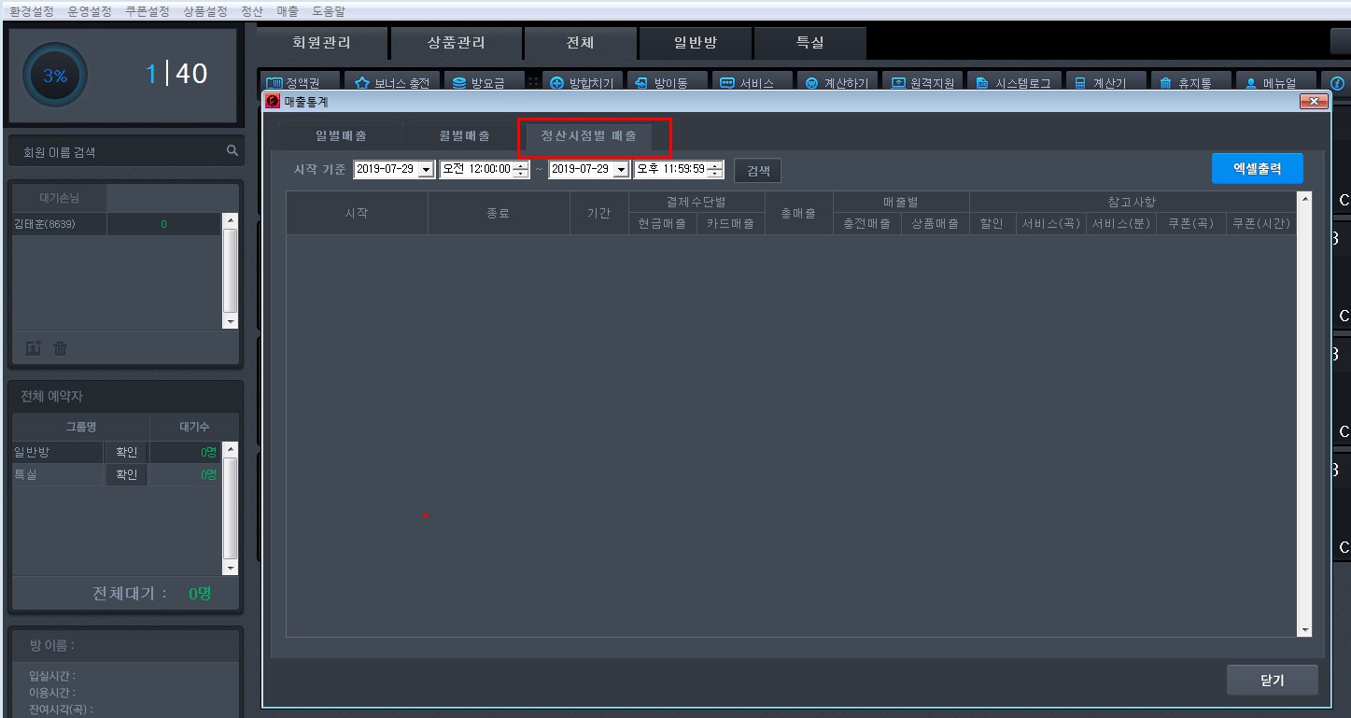The image size is (1351, 718).
Task: Decrease end time with spinner down arrow
Action: (715, 174)
